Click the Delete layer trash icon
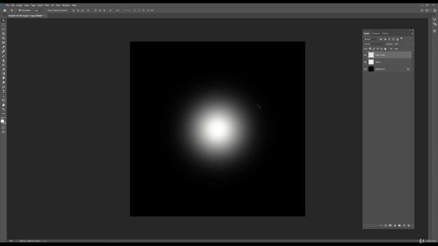 pyautogui.click(x=409, y=225)
